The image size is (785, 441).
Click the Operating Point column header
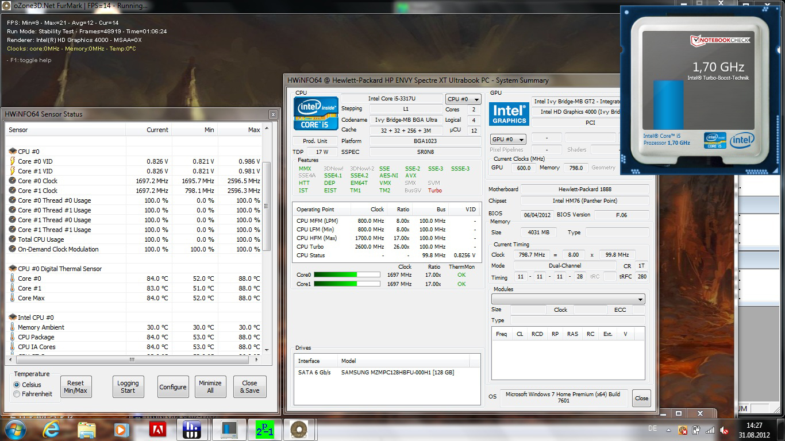point(321,210)
